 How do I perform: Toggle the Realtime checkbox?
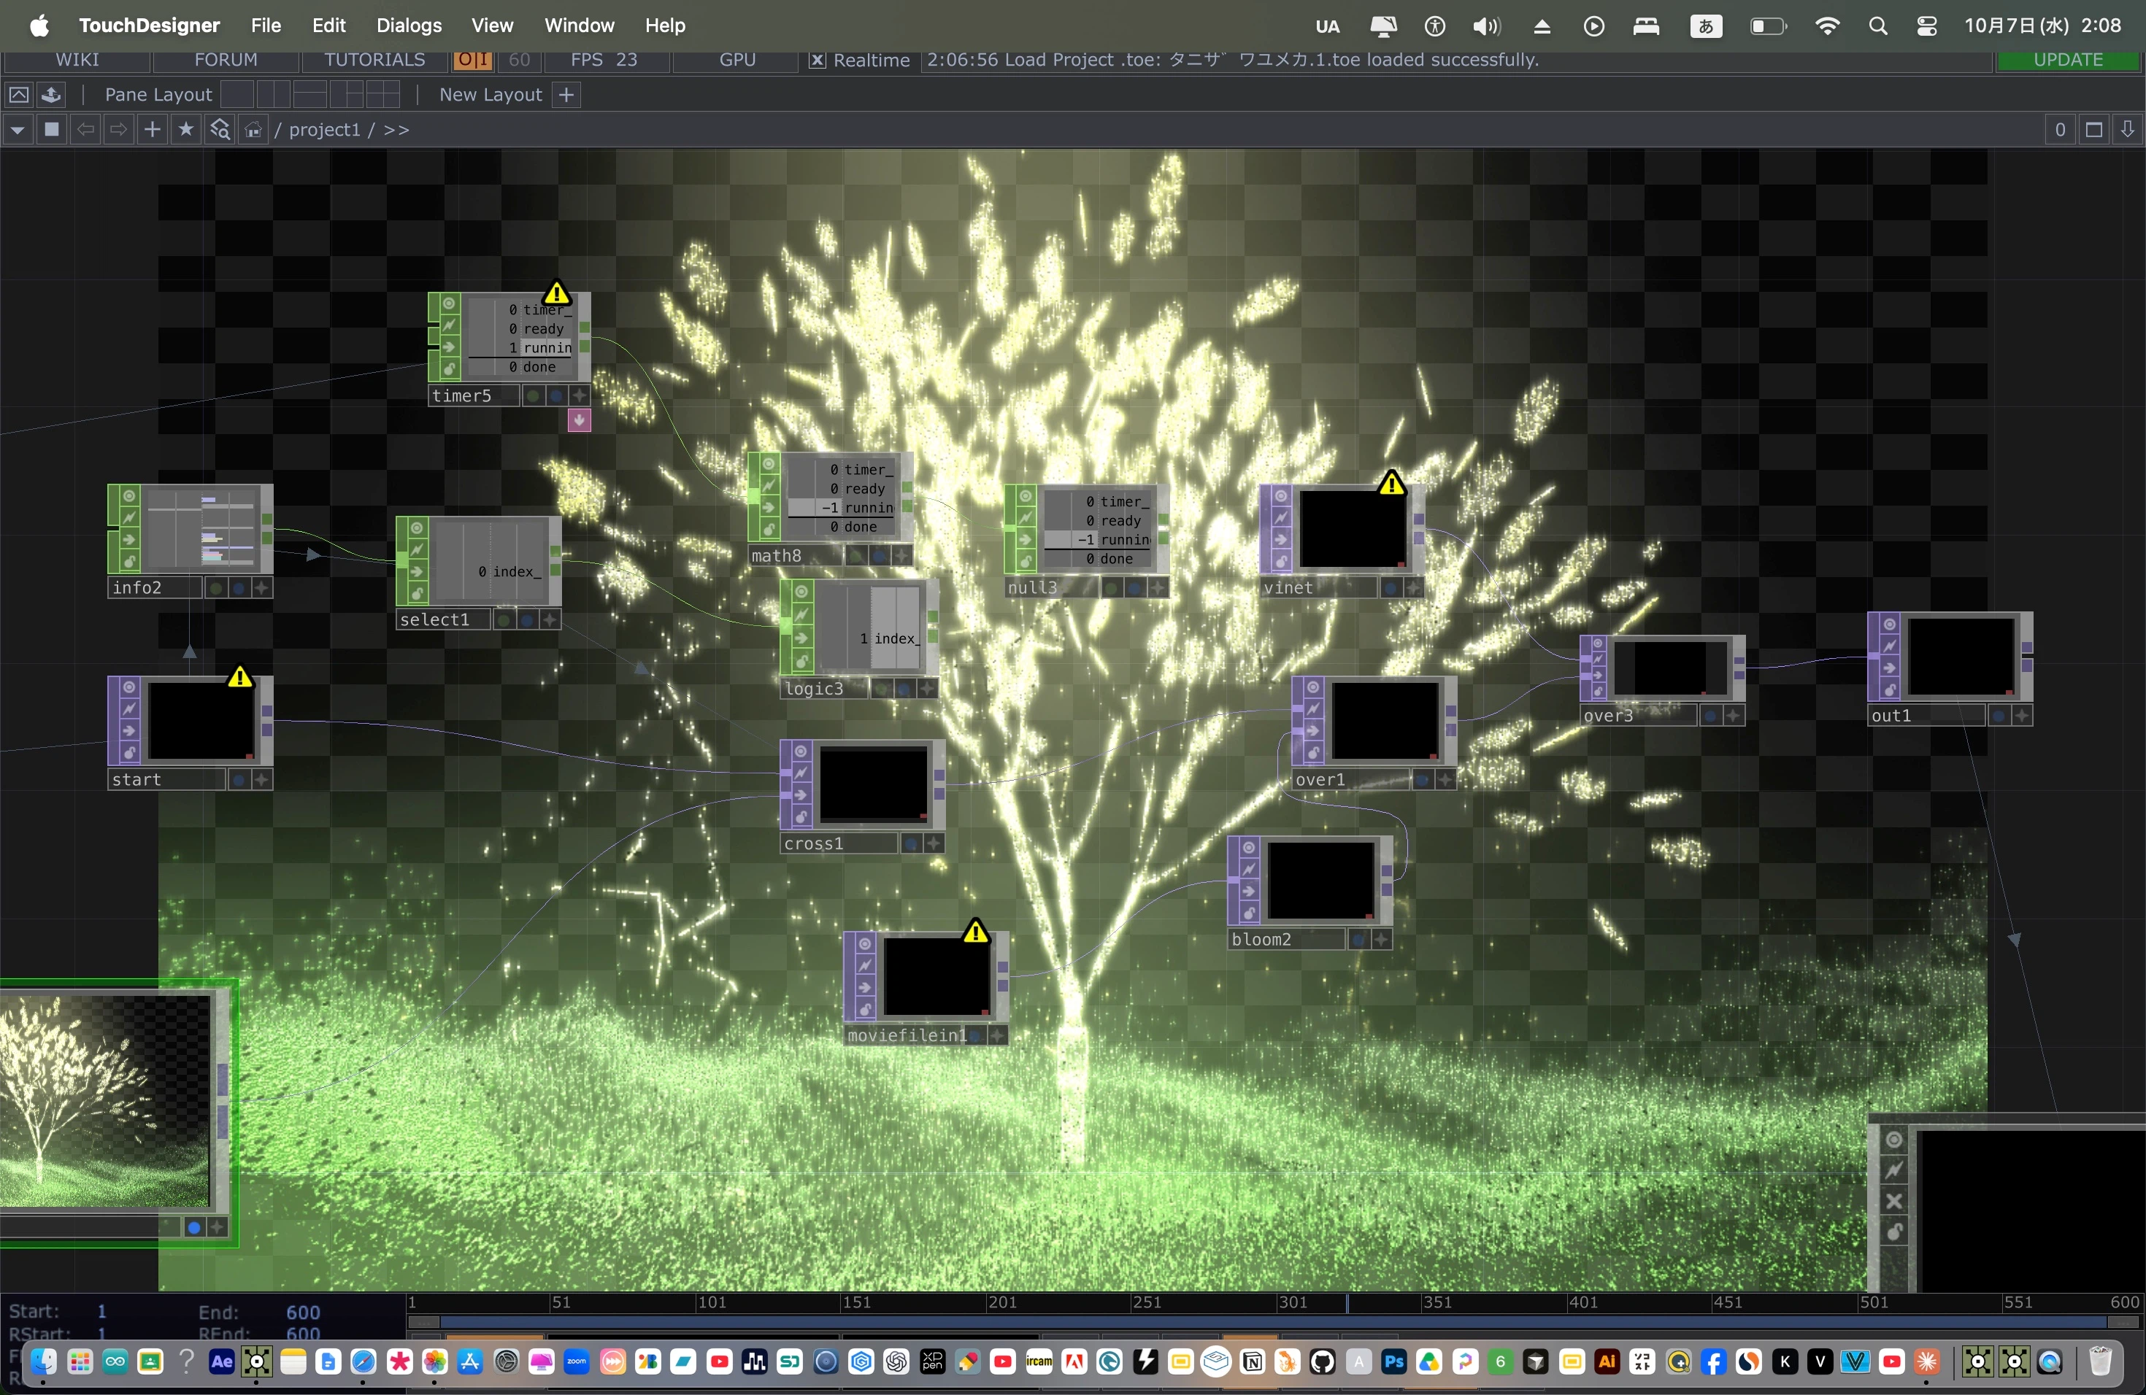pos(817,61)
